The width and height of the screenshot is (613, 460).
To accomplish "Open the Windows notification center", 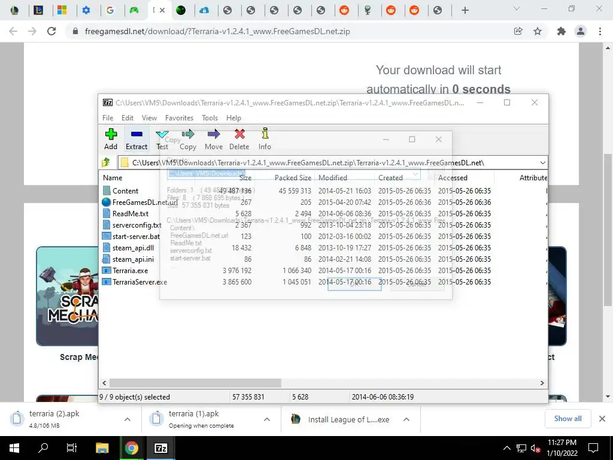I will click(x=593, y=448).
